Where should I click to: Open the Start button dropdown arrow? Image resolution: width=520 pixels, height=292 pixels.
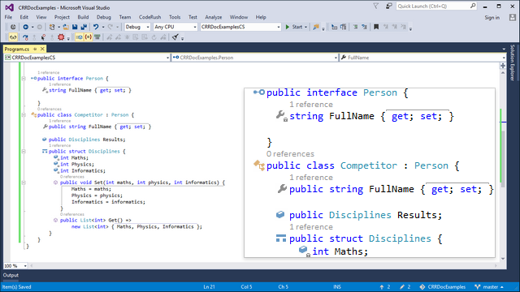(x=305, y=27)
